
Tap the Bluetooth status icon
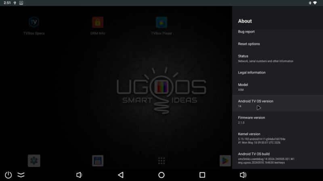(x=310, y=3)
